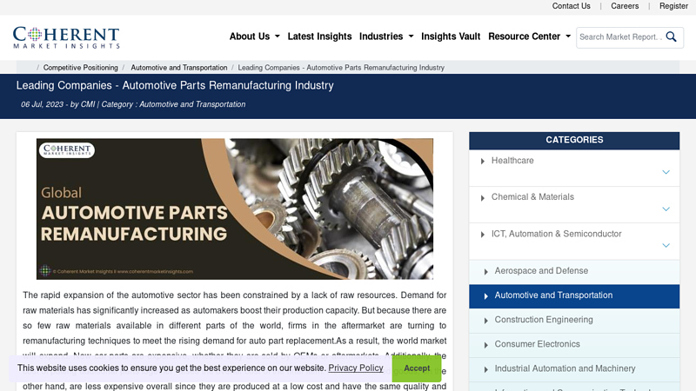Click the Industrial Automation and Machinery arrow bullet
The height and width of the screenshot is (391, 696).
486,369
